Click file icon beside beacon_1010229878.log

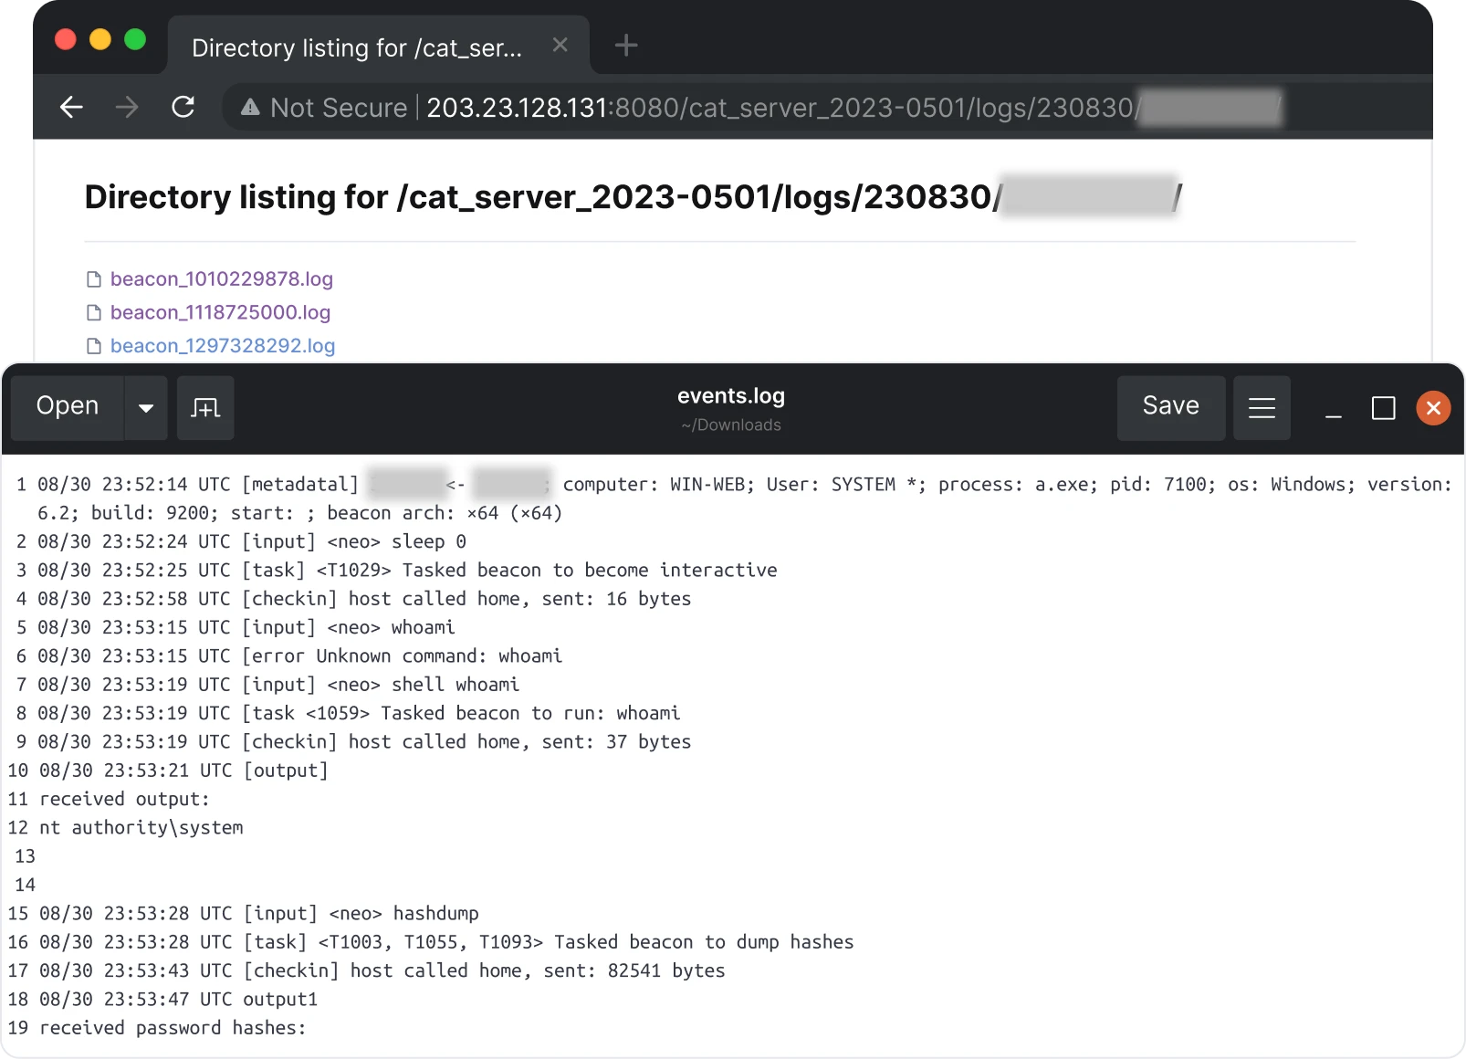(93, 279)
